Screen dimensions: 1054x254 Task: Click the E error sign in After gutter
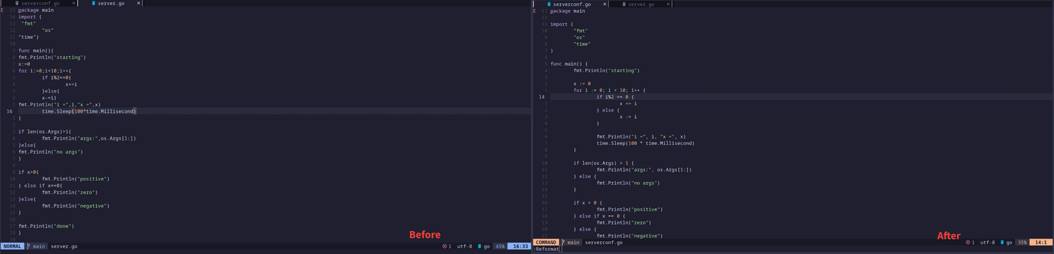pos(535,11)
